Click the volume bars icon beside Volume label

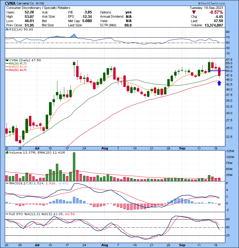(x=7, y=152)
